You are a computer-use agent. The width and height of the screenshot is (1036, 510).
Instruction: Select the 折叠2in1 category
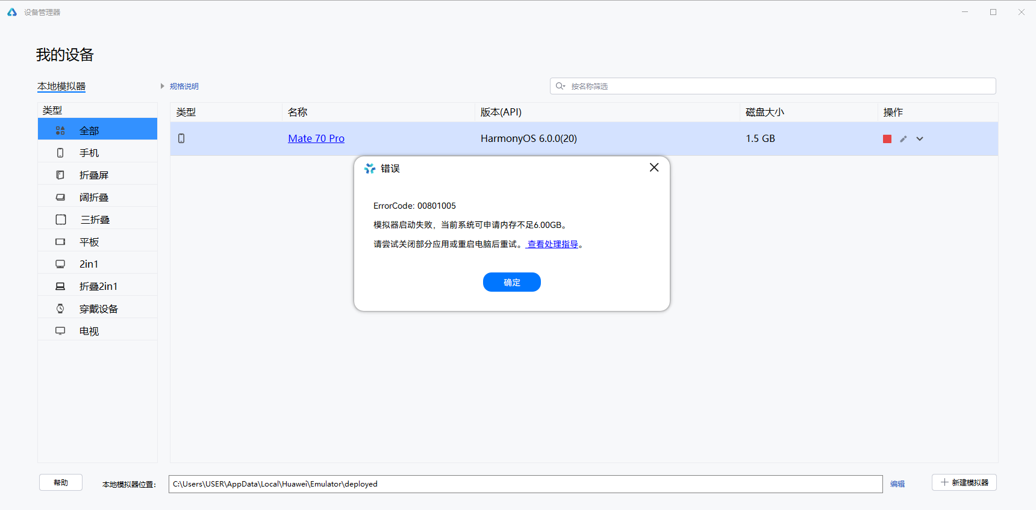(x=98, y=286)
